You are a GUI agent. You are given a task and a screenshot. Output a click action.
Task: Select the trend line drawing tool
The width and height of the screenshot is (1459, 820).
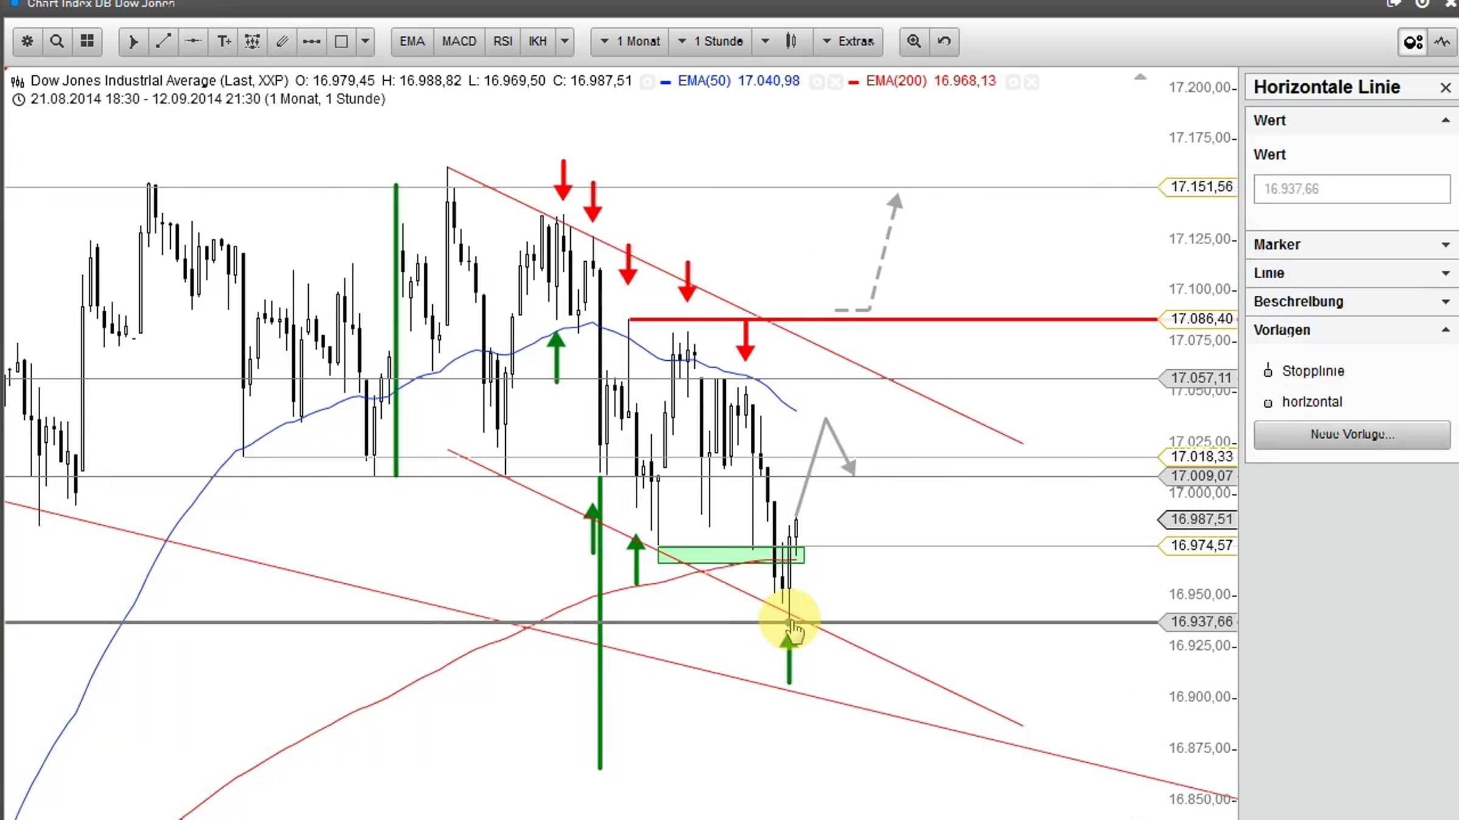point(164,41)
